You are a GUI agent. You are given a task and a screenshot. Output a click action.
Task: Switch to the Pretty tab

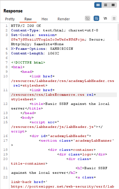[10, 19]
